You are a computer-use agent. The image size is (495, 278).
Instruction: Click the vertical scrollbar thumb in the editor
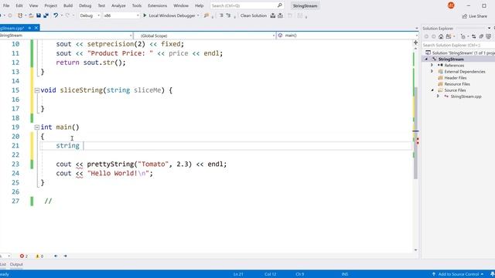point(415,133)
